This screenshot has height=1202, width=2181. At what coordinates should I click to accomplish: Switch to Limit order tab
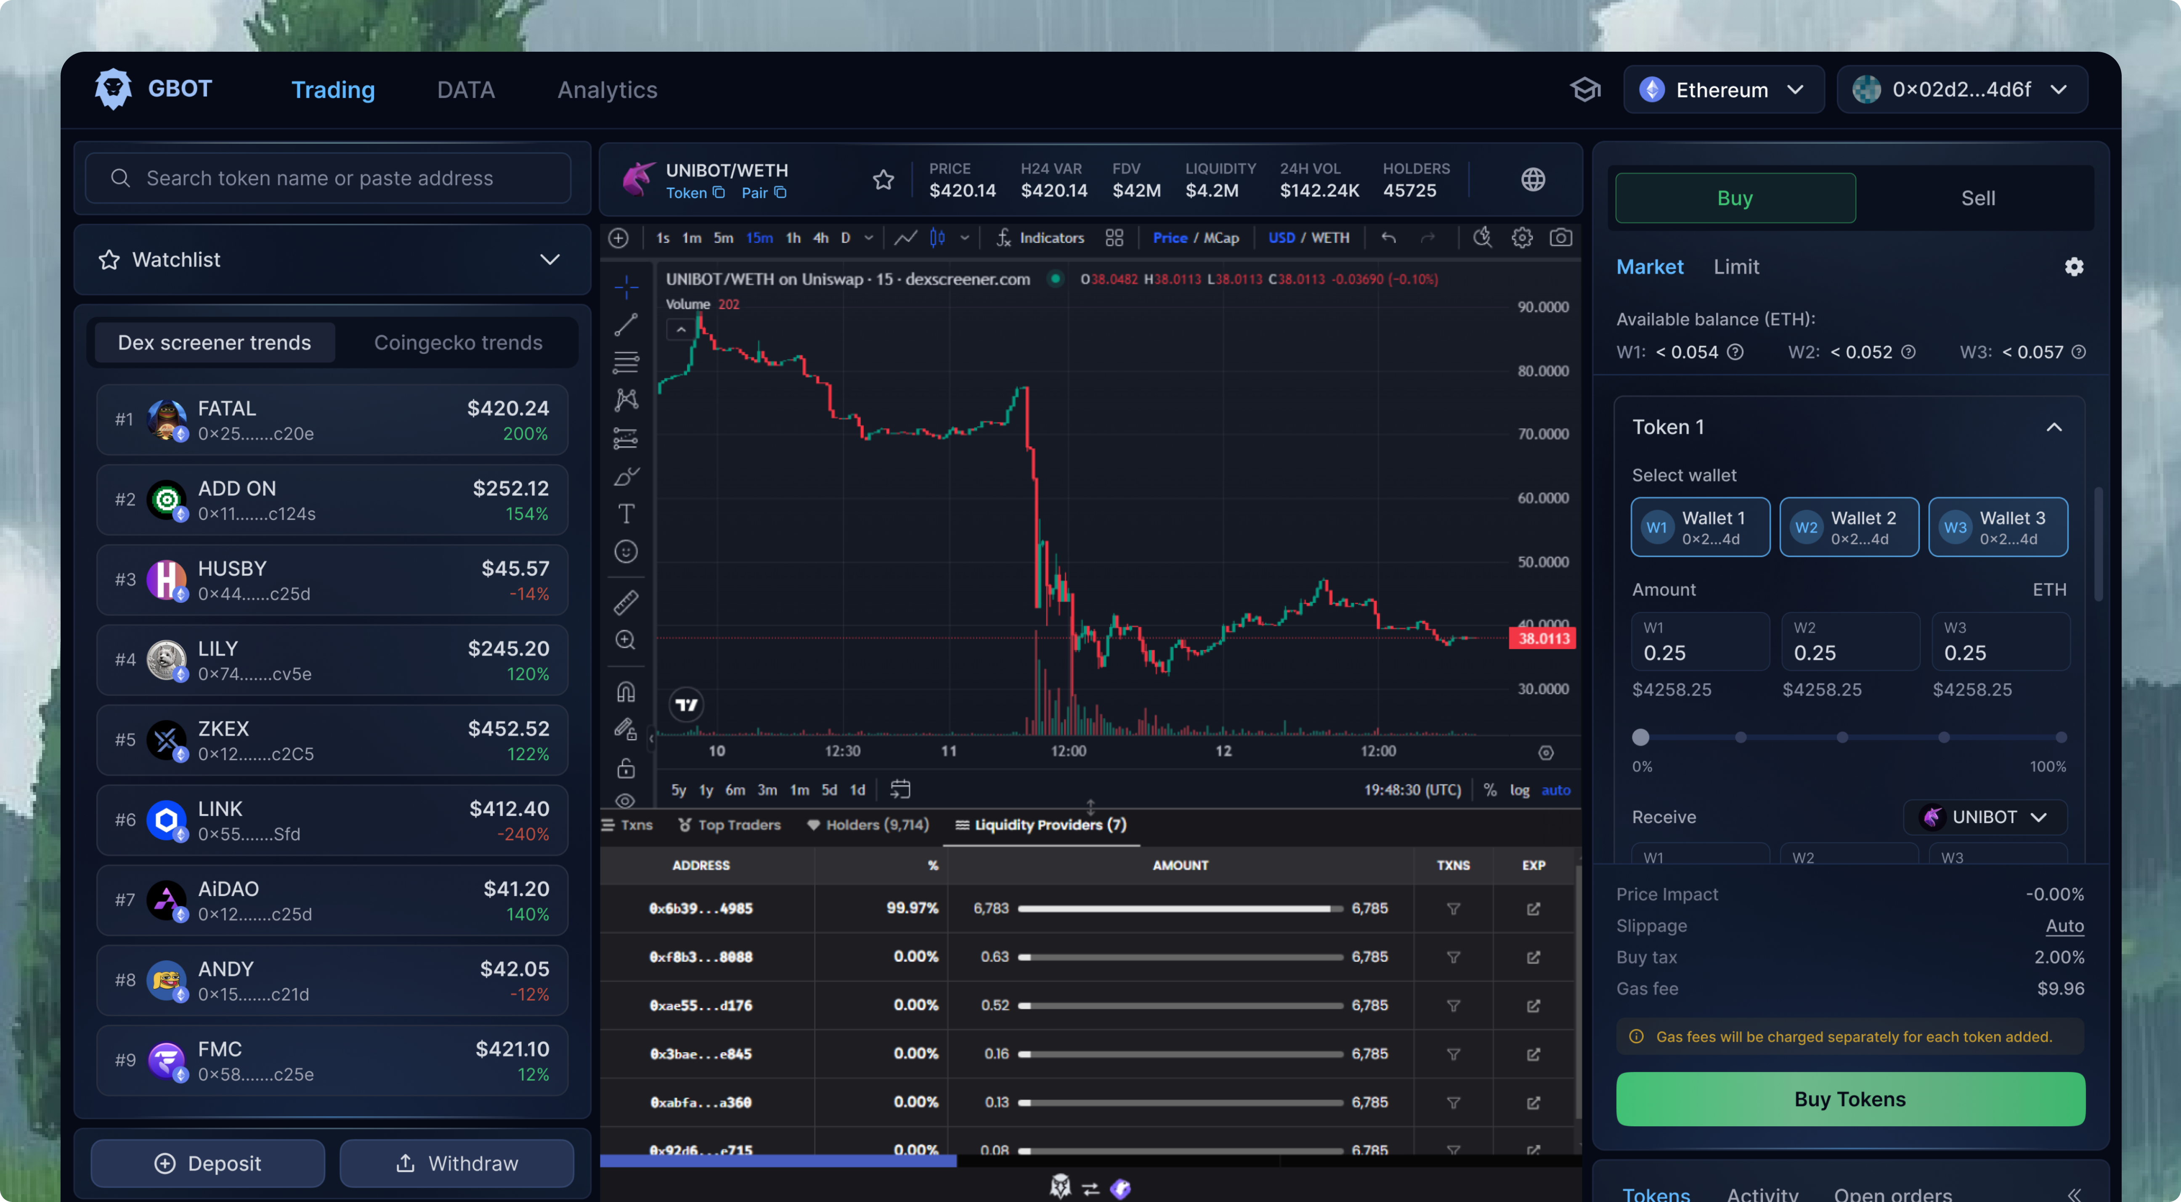click(1735, 267)
